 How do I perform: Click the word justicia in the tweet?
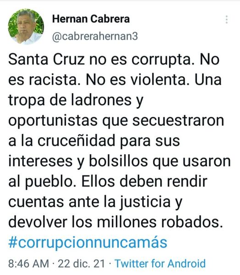145,202
